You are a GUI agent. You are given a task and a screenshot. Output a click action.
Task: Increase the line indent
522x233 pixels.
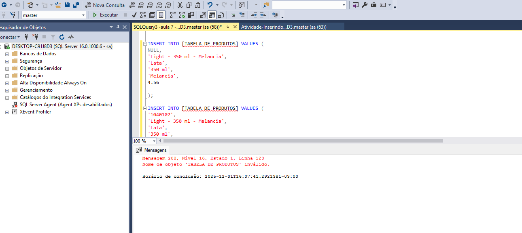(x=263, y=15)
